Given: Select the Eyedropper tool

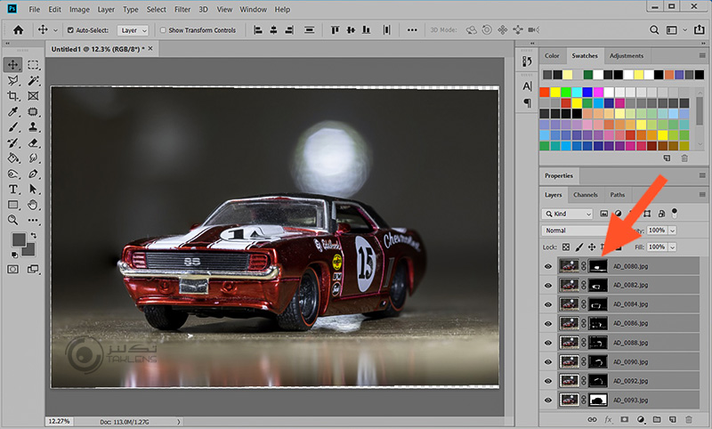Looking at the screenshot, I should 13,112.
